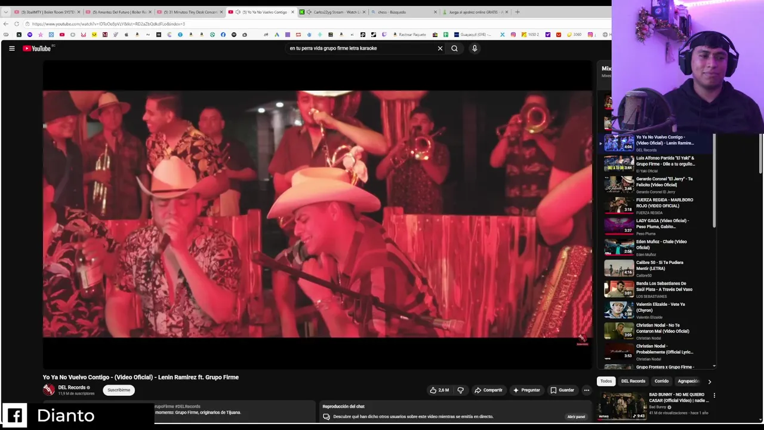
Task: Open Bad Bunny No Me Quiero Casar thumbnail
Action: tap(621, 406)
